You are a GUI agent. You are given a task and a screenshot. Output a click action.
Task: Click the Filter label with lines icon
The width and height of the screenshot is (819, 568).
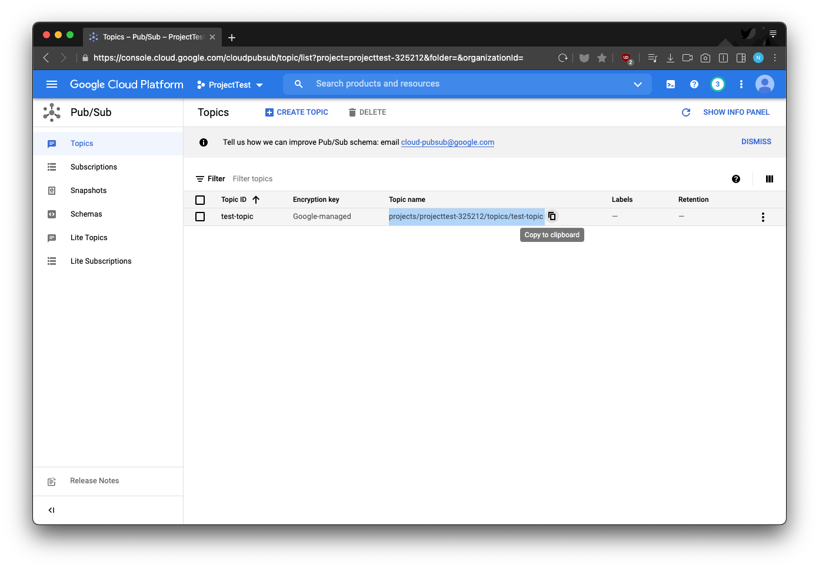(211, 179)
